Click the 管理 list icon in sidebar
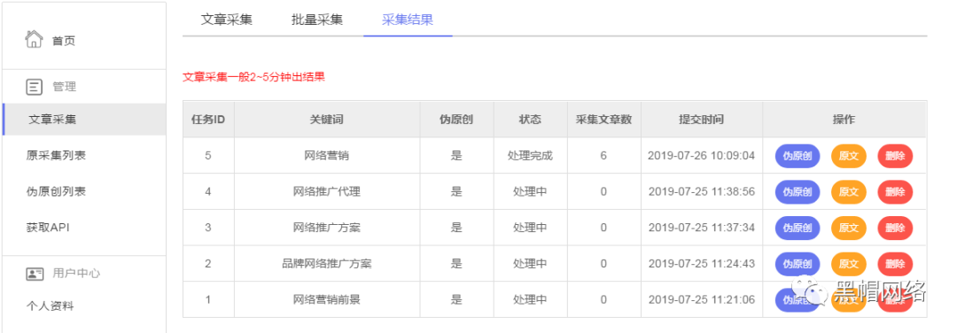 click(x=35, y=87)
